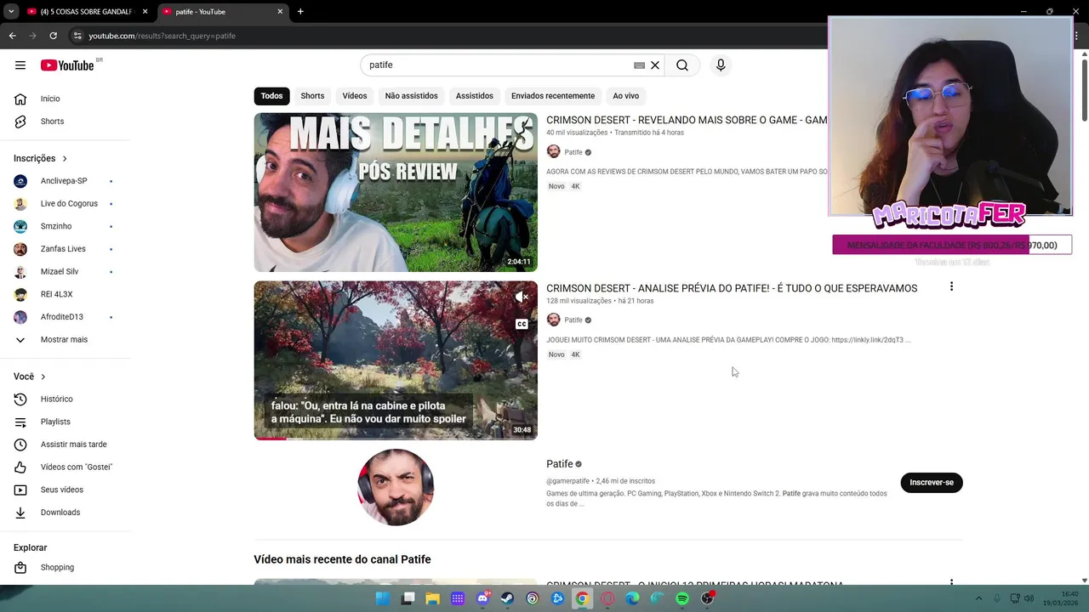Expand Mostrar mais in subscriptions list
Screen dimensions: 1089x612
(x=66, y=340)
